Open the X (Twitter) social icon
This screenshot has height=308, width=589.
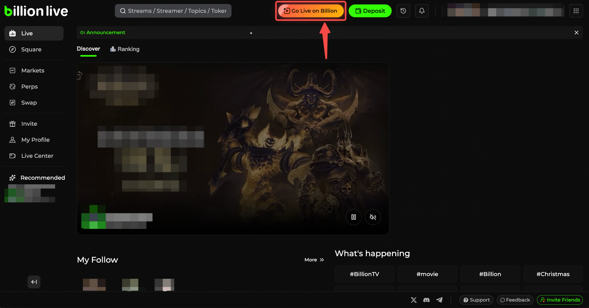pos(414,300)
